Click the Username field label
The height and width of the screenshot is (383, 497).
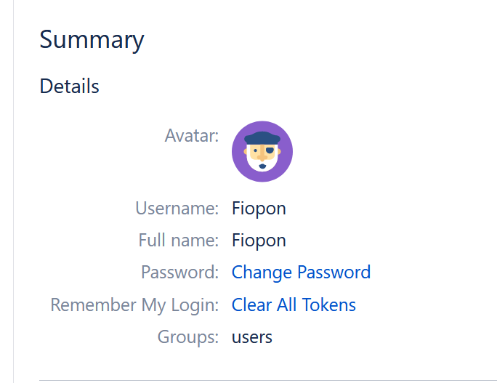177,209
